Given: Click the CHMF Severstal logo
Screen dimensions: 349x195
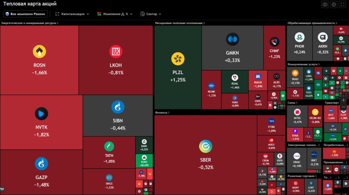Looking at the screenshot, I should click(x=274, y=42).
